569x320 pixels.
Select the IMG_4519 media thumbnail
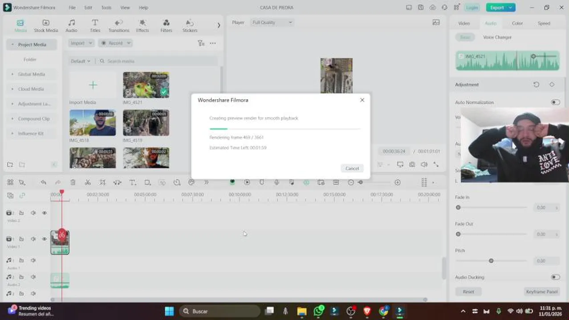[x=146, y=123]
